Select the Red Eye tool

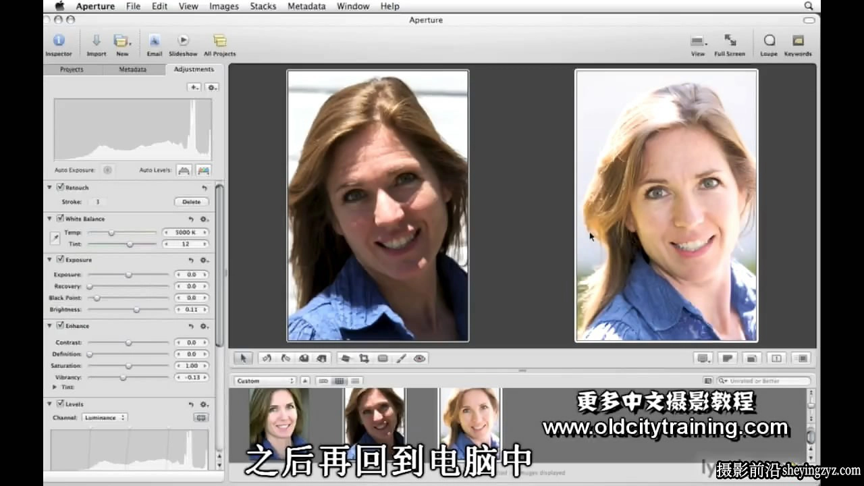(x=419, y=358)
